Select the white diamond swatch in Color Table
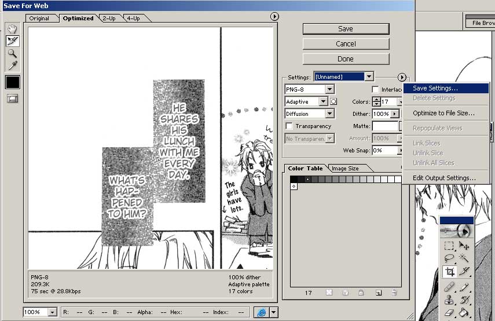This screenshot has height=321, width=495. tap(294, 186)
